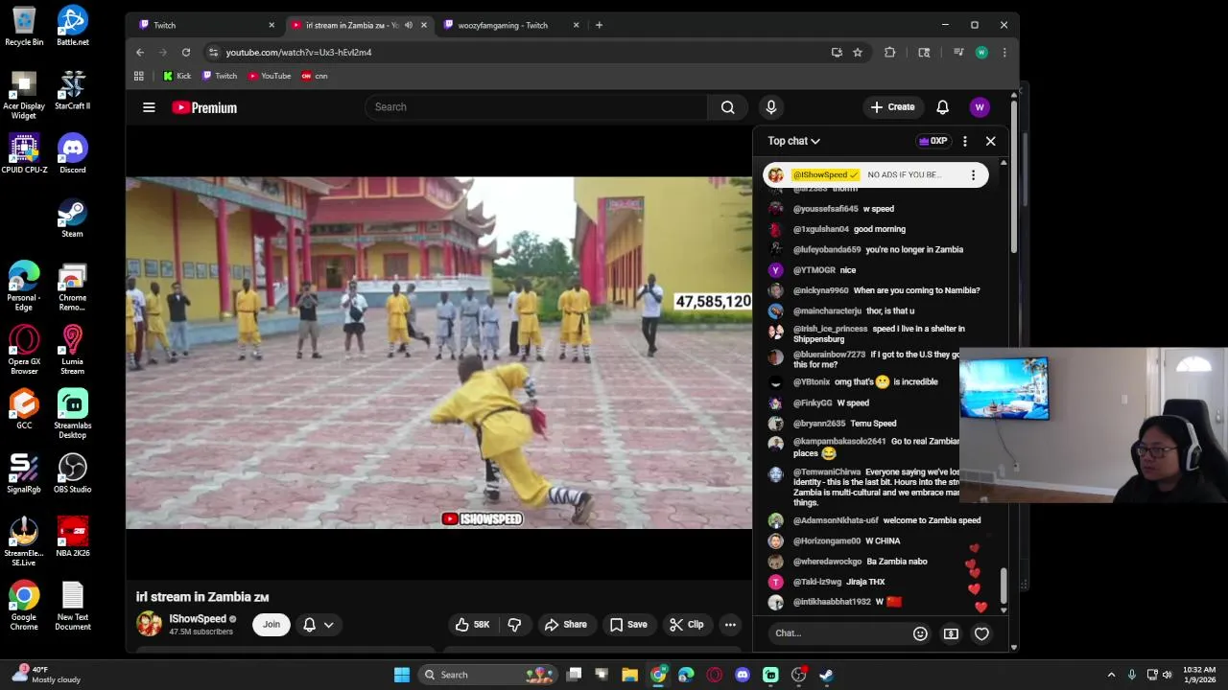Screen dimensions: 1228x690
Task: Open File Explorer from the taskbar
Action: (x=630, y=675)
